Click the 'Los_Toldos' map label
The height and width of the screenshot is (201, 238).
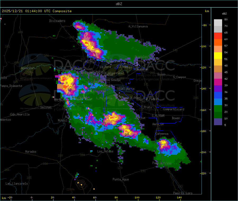pos(105,151)
